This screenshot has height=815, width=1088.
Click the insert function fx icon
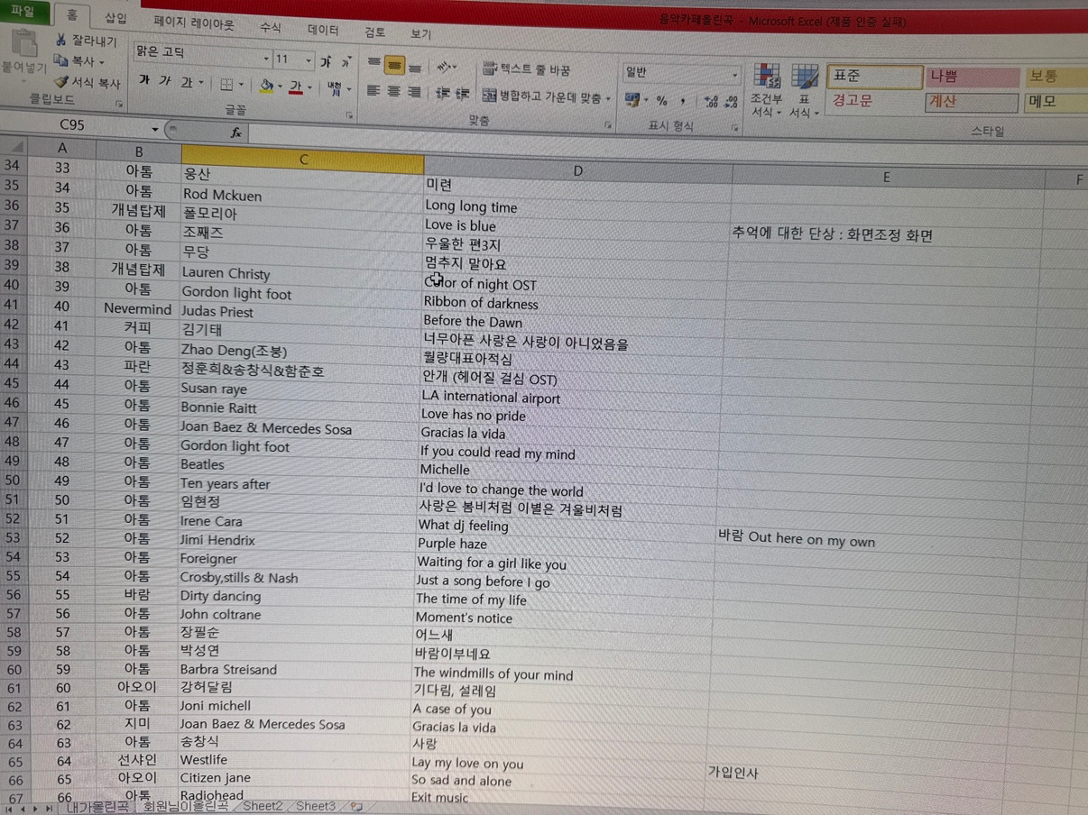coord(235,133)
